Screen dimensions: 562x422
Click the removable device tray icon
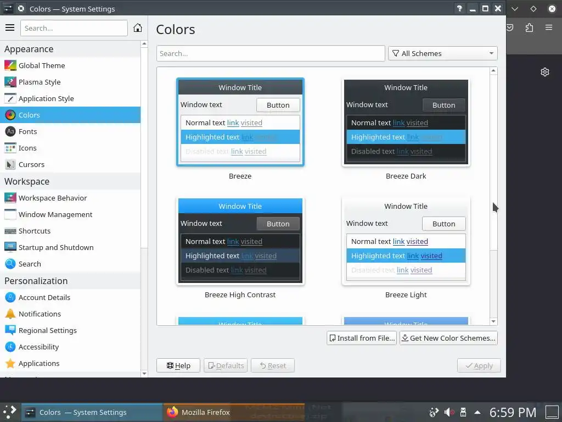463,412
